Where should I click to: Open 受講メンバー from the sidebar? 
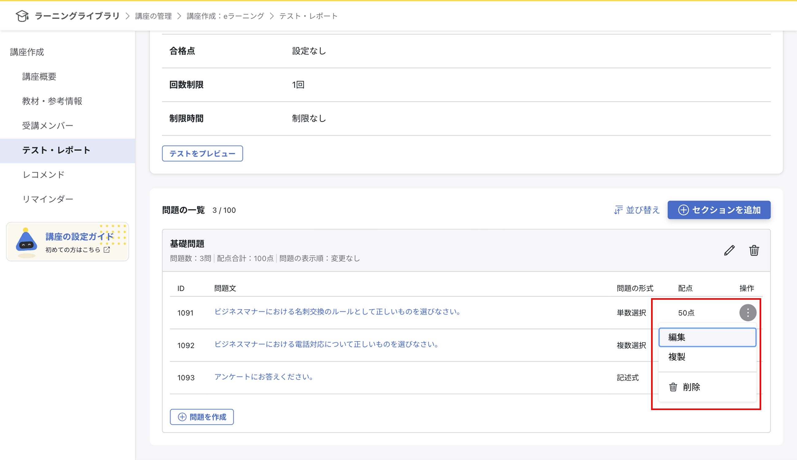(x=48, y=125)
